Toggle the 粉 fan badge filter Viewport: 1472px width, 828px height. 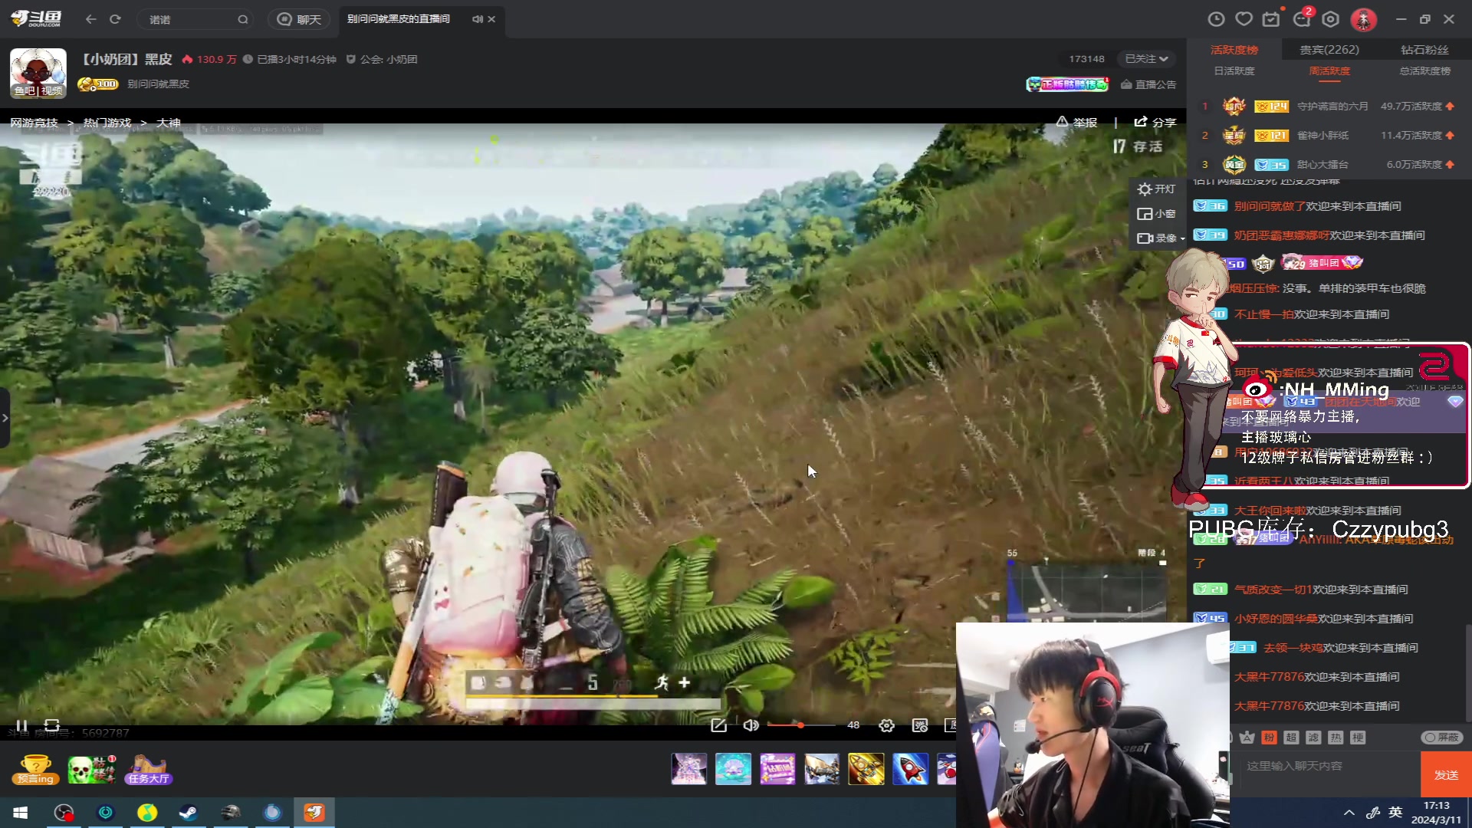click(x=1269, y=738)
